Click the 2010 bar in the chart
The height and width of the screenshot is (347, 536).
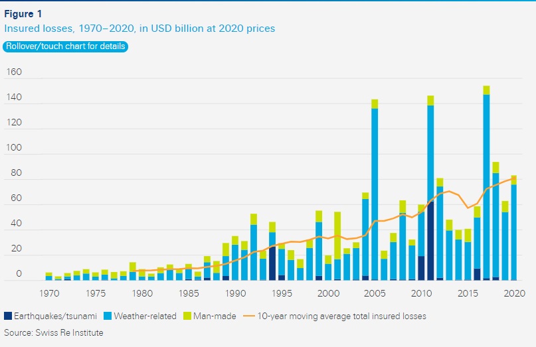coord(421,242)
